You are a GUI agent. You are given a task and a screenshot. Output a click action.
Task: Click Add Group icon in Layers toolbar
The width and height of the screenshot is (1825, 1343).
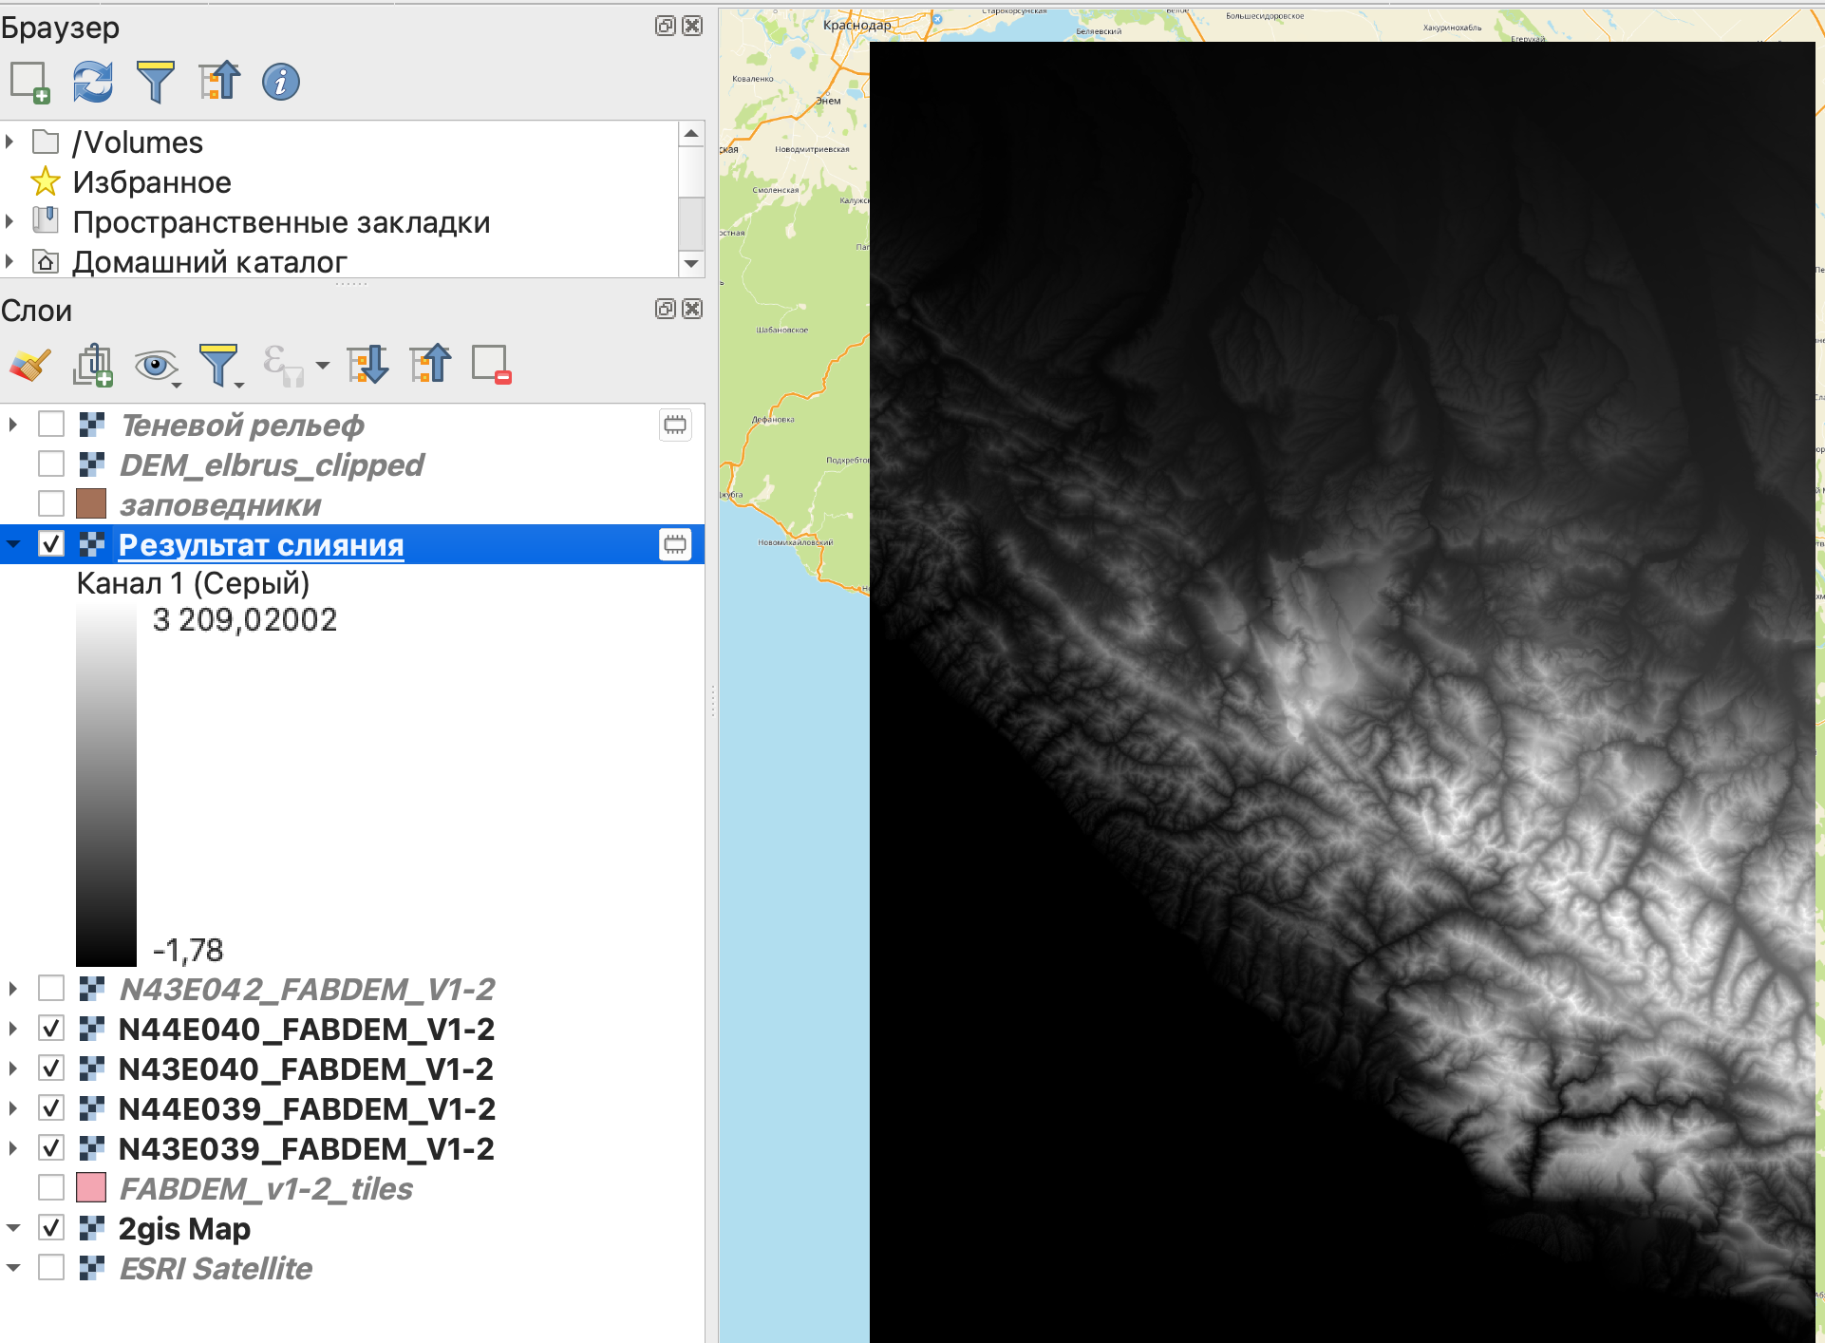click(93, 365)
